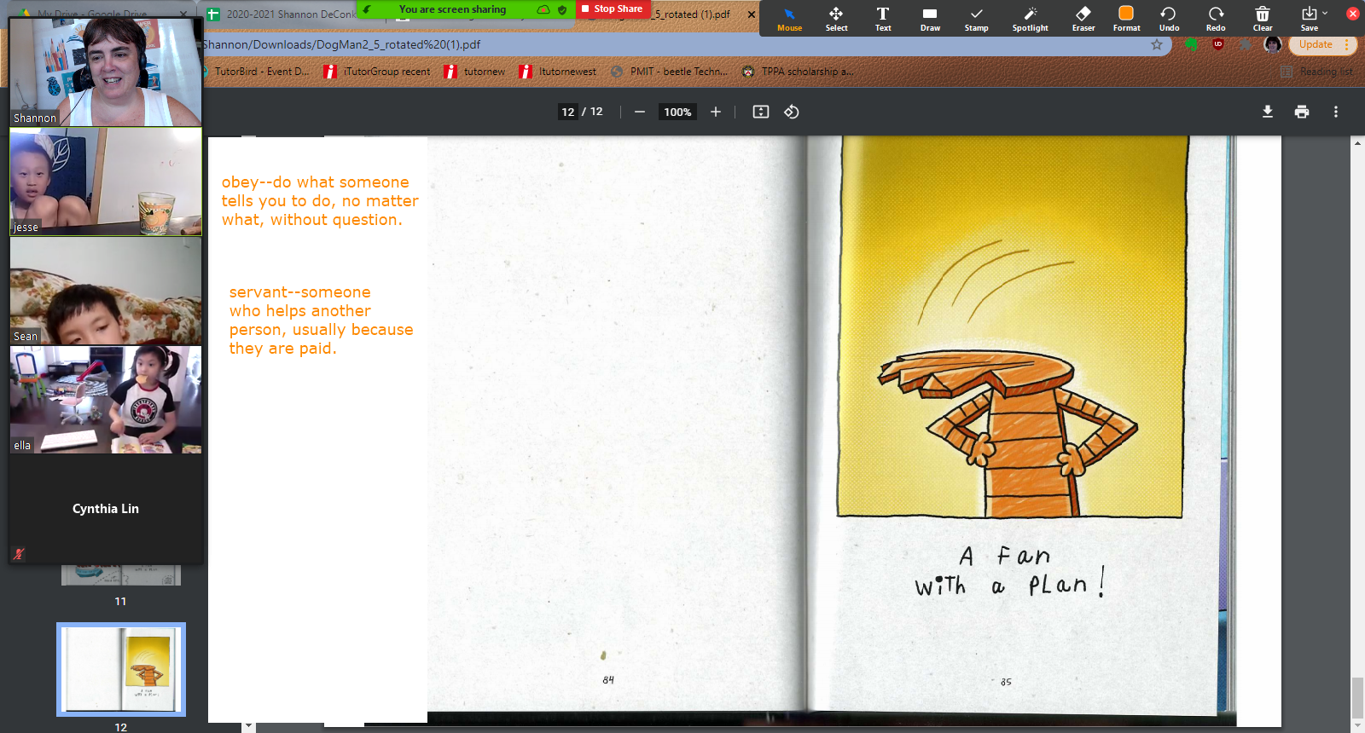Image resolution: width=1365 pixels, height=733 pixels.
Task: Enable the Spotlight tool
Action: pyautogui.click(x=1031, y=19)
